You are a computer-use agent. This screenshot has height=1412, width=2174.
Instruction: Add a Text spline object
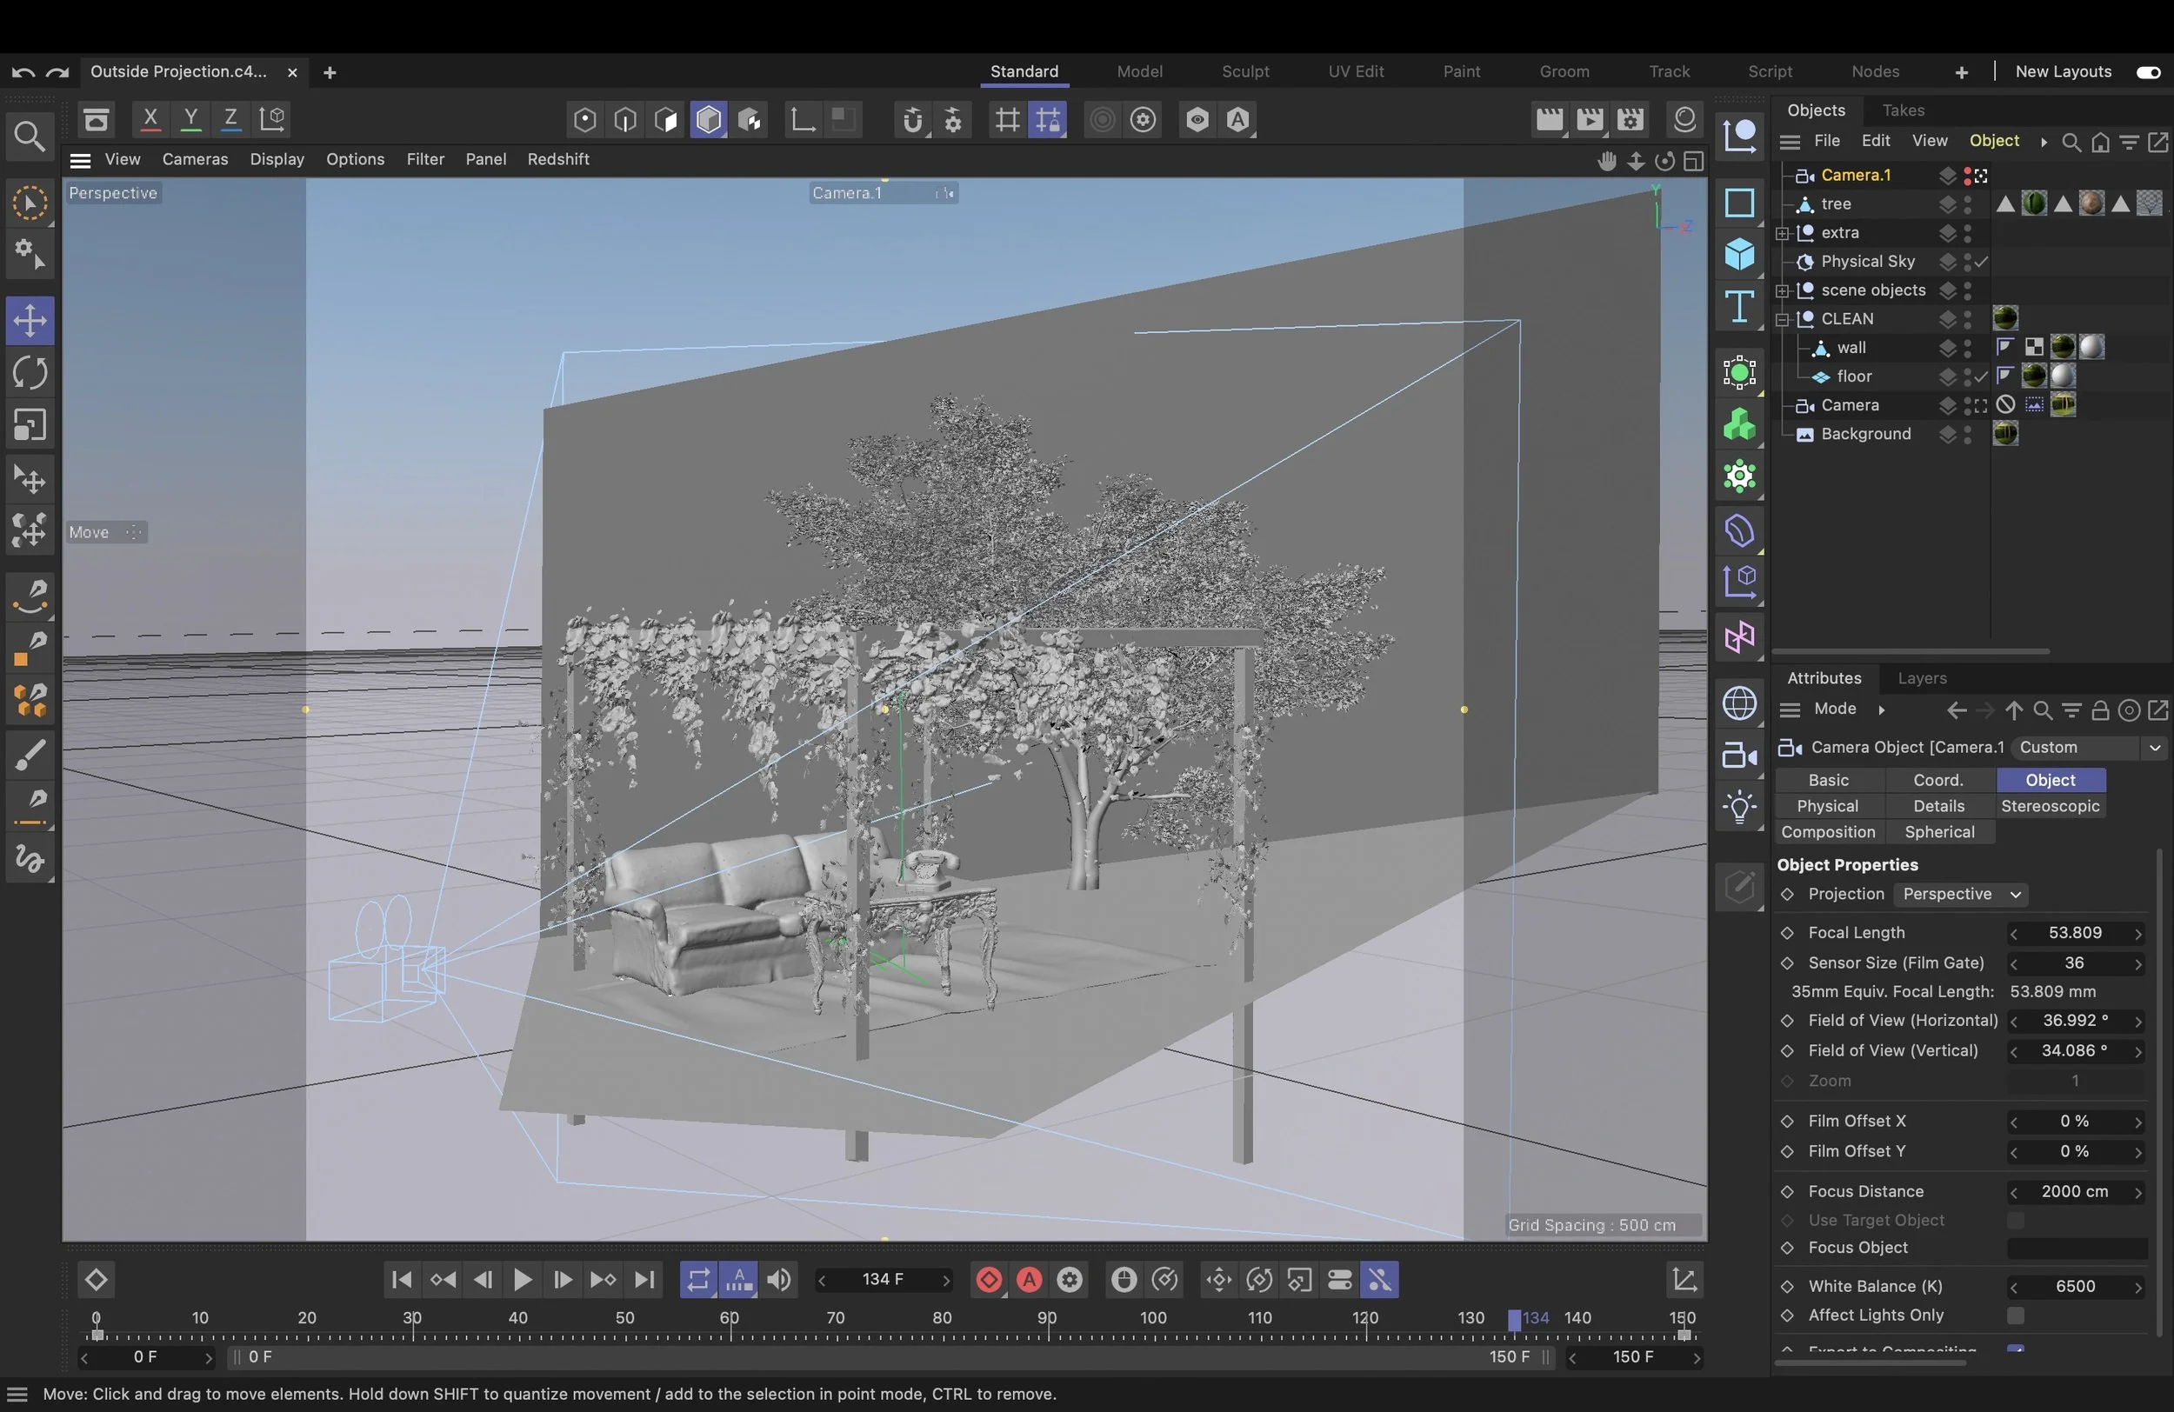coord(1739,307)
